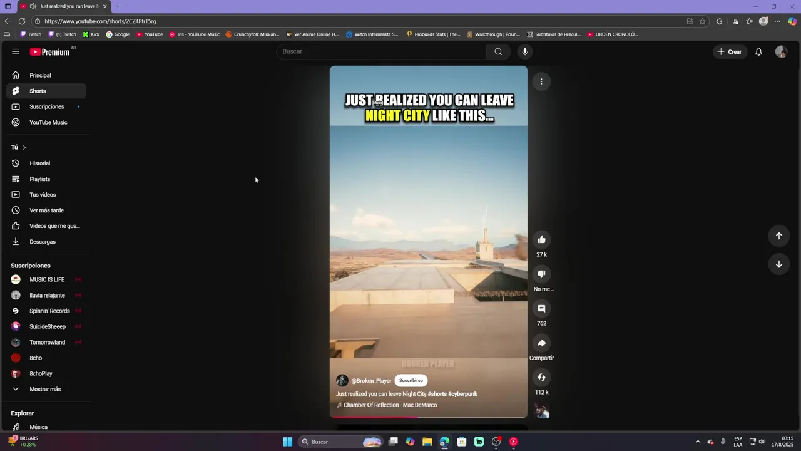Go to previous Short with up arrow
The image size is (801, 451).
point(779,236)
